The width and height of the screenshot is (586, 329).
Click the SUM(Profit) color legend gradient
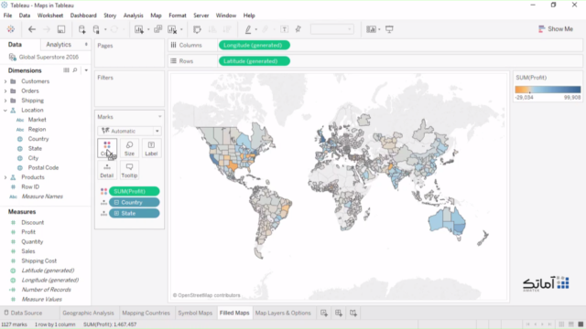(x=548, y=90)
